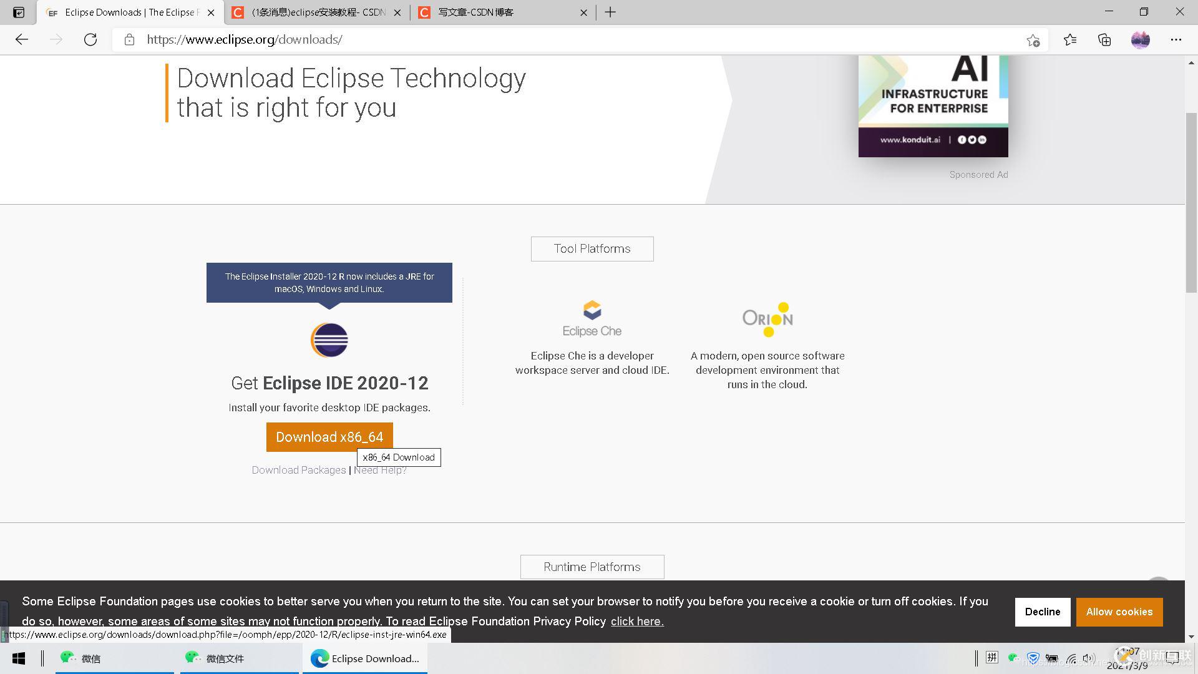Select the 'Tool Platforms' tab

coord(592,248)
